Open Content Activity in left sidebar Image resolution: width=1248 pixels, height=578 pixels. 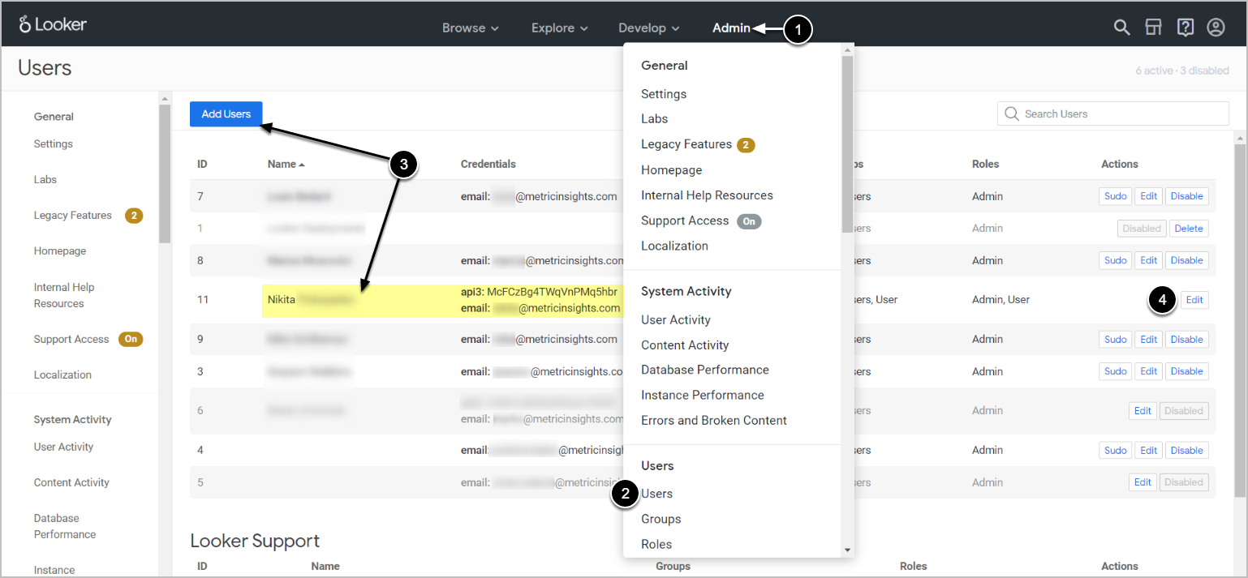(x=71, y=482)
